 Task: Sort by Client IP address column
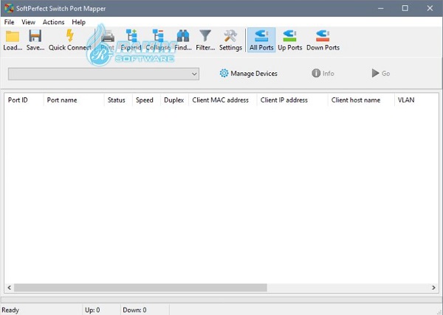point(292,100)
